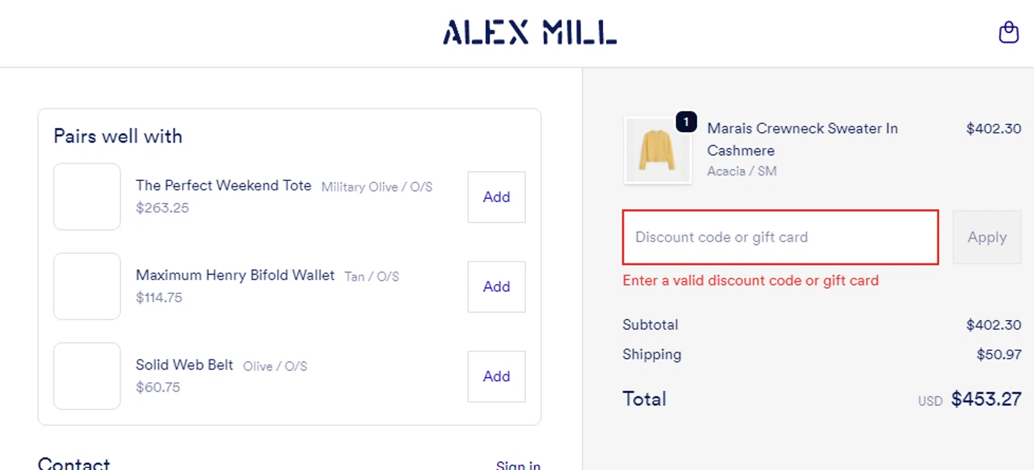
Task: Open the shopping bag cart icon
Action: pos(1008,32)
